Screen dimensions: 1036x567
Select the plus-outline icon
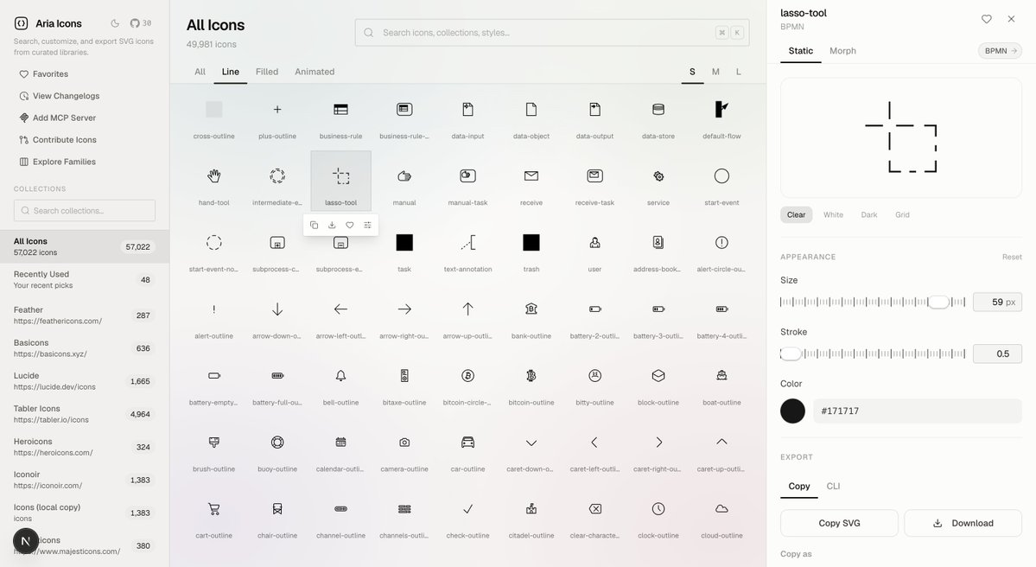click(277, 115)
